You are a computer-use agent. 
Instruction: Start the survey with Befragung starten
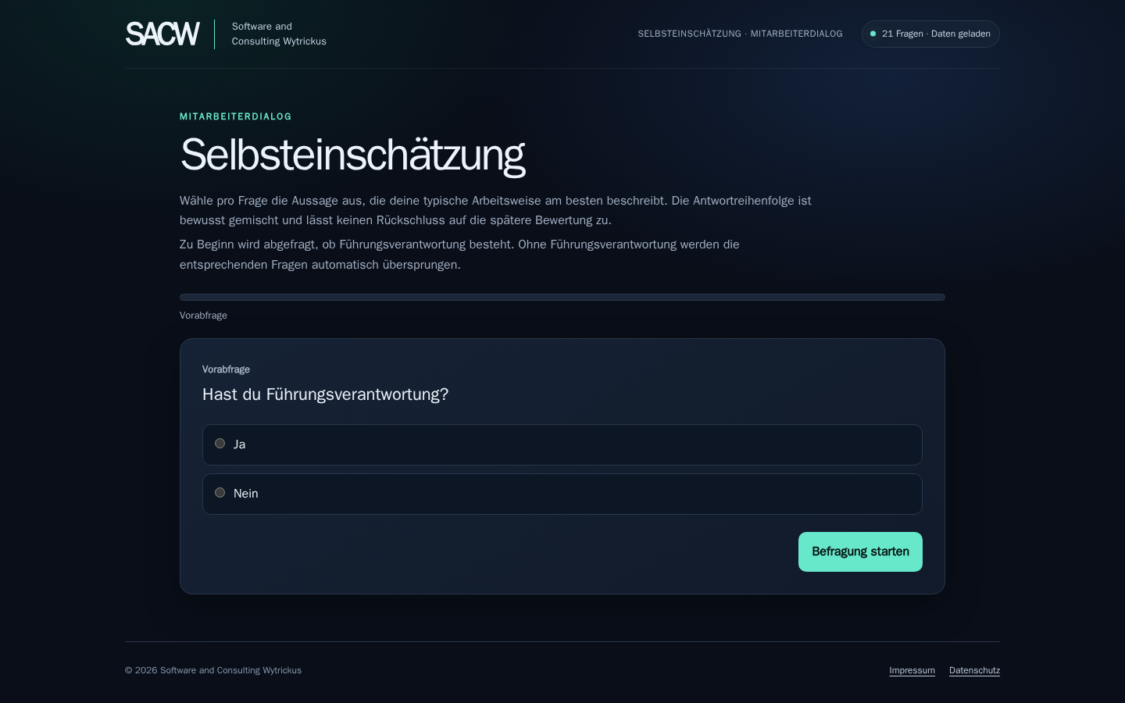pos(860,551)
